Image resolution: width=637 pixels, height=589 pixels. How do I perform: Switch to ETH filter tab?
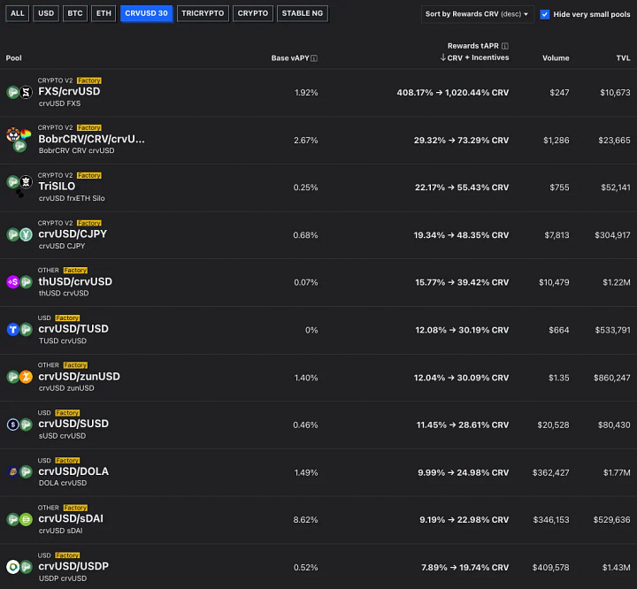click(x=104, y=13)
